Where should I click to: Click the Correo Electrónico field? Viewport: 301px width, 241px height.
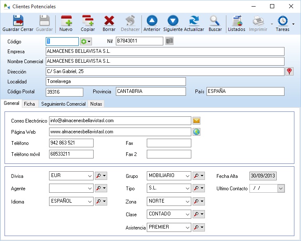(x=120, y=120)
